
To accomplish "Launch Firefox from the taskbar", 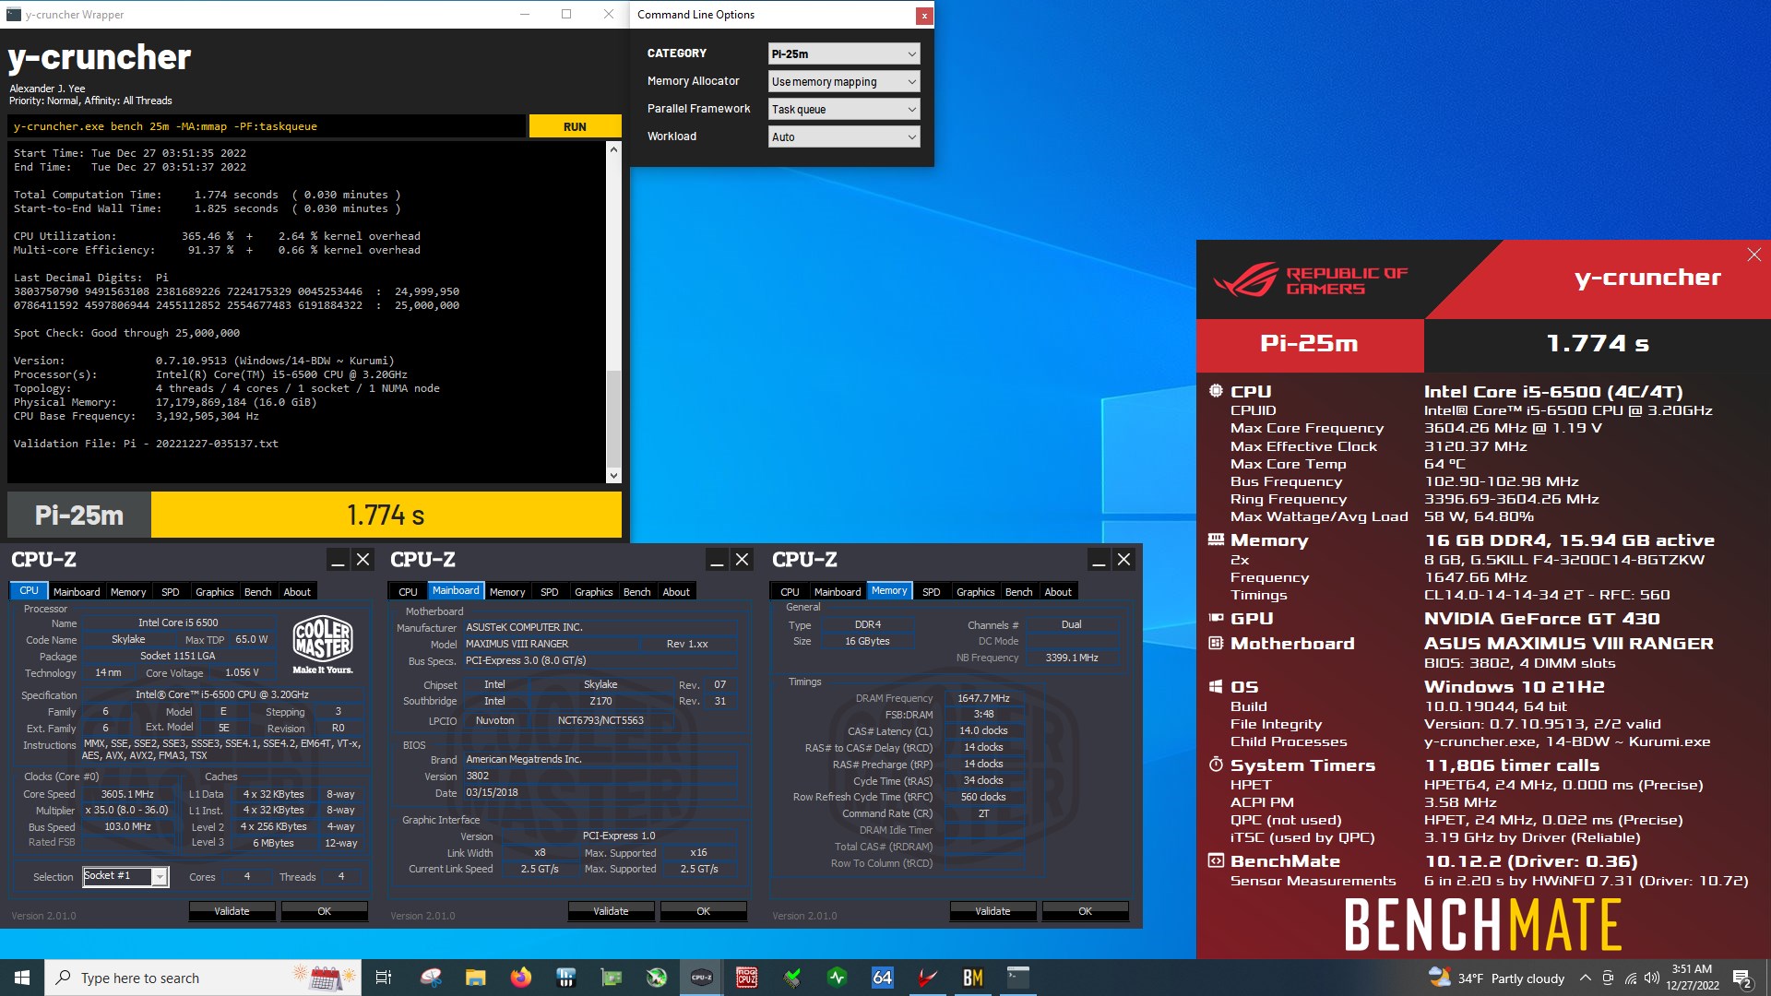I will [x=521, y=978].
